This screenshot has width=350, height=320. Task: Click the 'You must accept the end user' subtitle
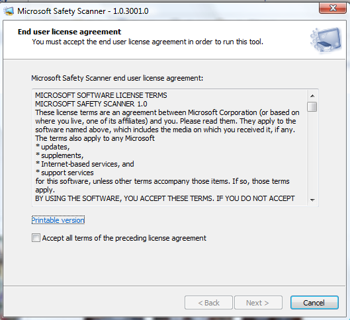point(148,42)
